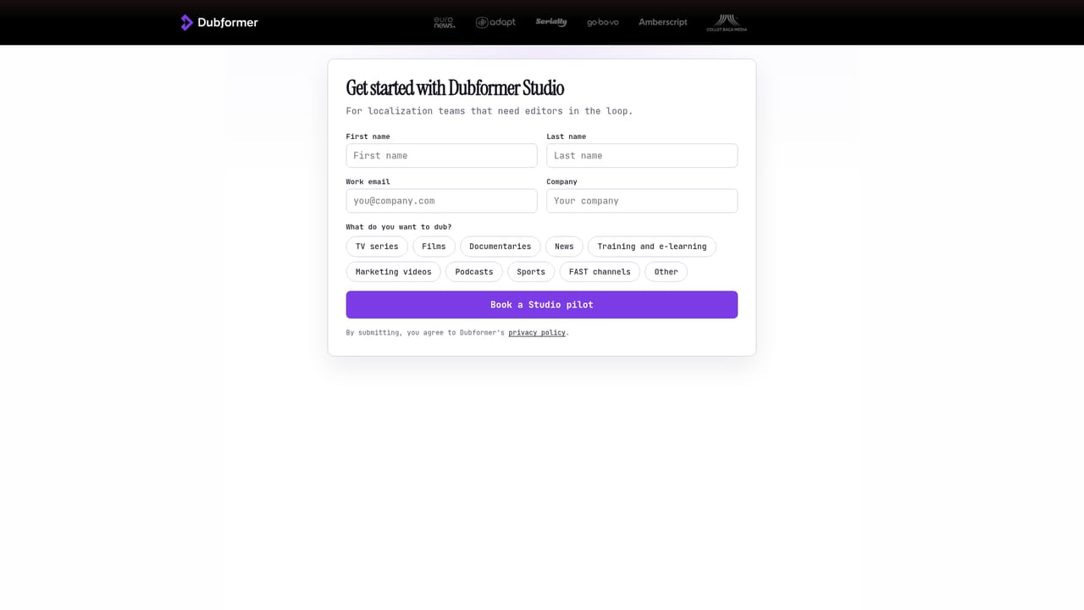Enable the FAST channels chip
Screen dimensions: 1084x610
600,272
